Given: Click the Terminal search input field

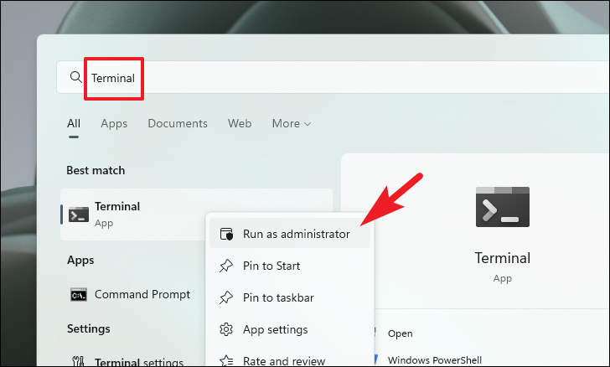Looking at the screenshot, I should click(333, 77).
